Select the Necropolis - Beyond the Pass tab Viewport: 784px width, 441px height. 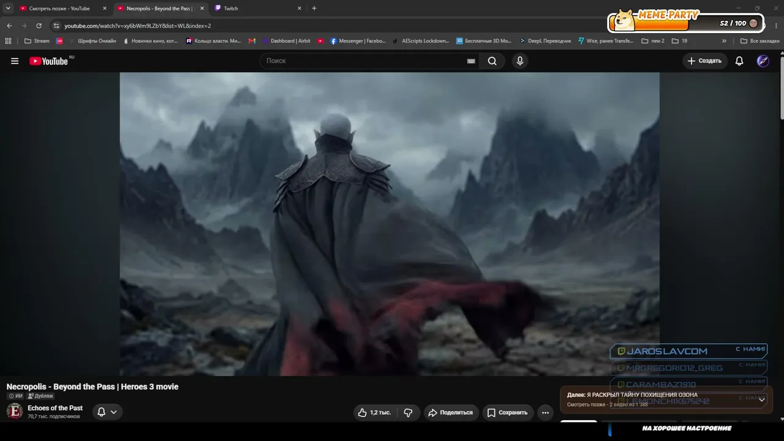(x=158, y=9)
